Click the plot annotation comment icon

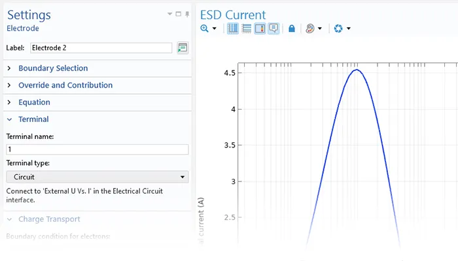pos(273,29)
